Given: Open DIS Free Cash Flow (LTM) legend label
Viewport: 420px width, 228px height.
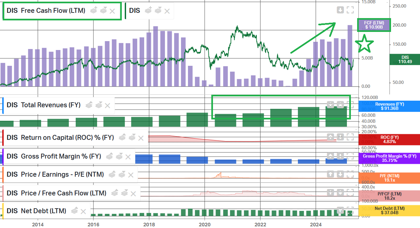Looking at the screenshot, I should click(x=46, y=11).
